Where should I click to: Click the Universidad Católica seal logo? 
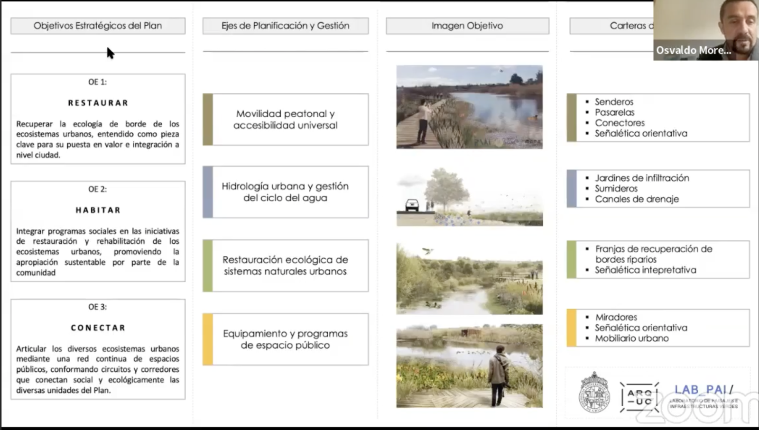point(594,393)
